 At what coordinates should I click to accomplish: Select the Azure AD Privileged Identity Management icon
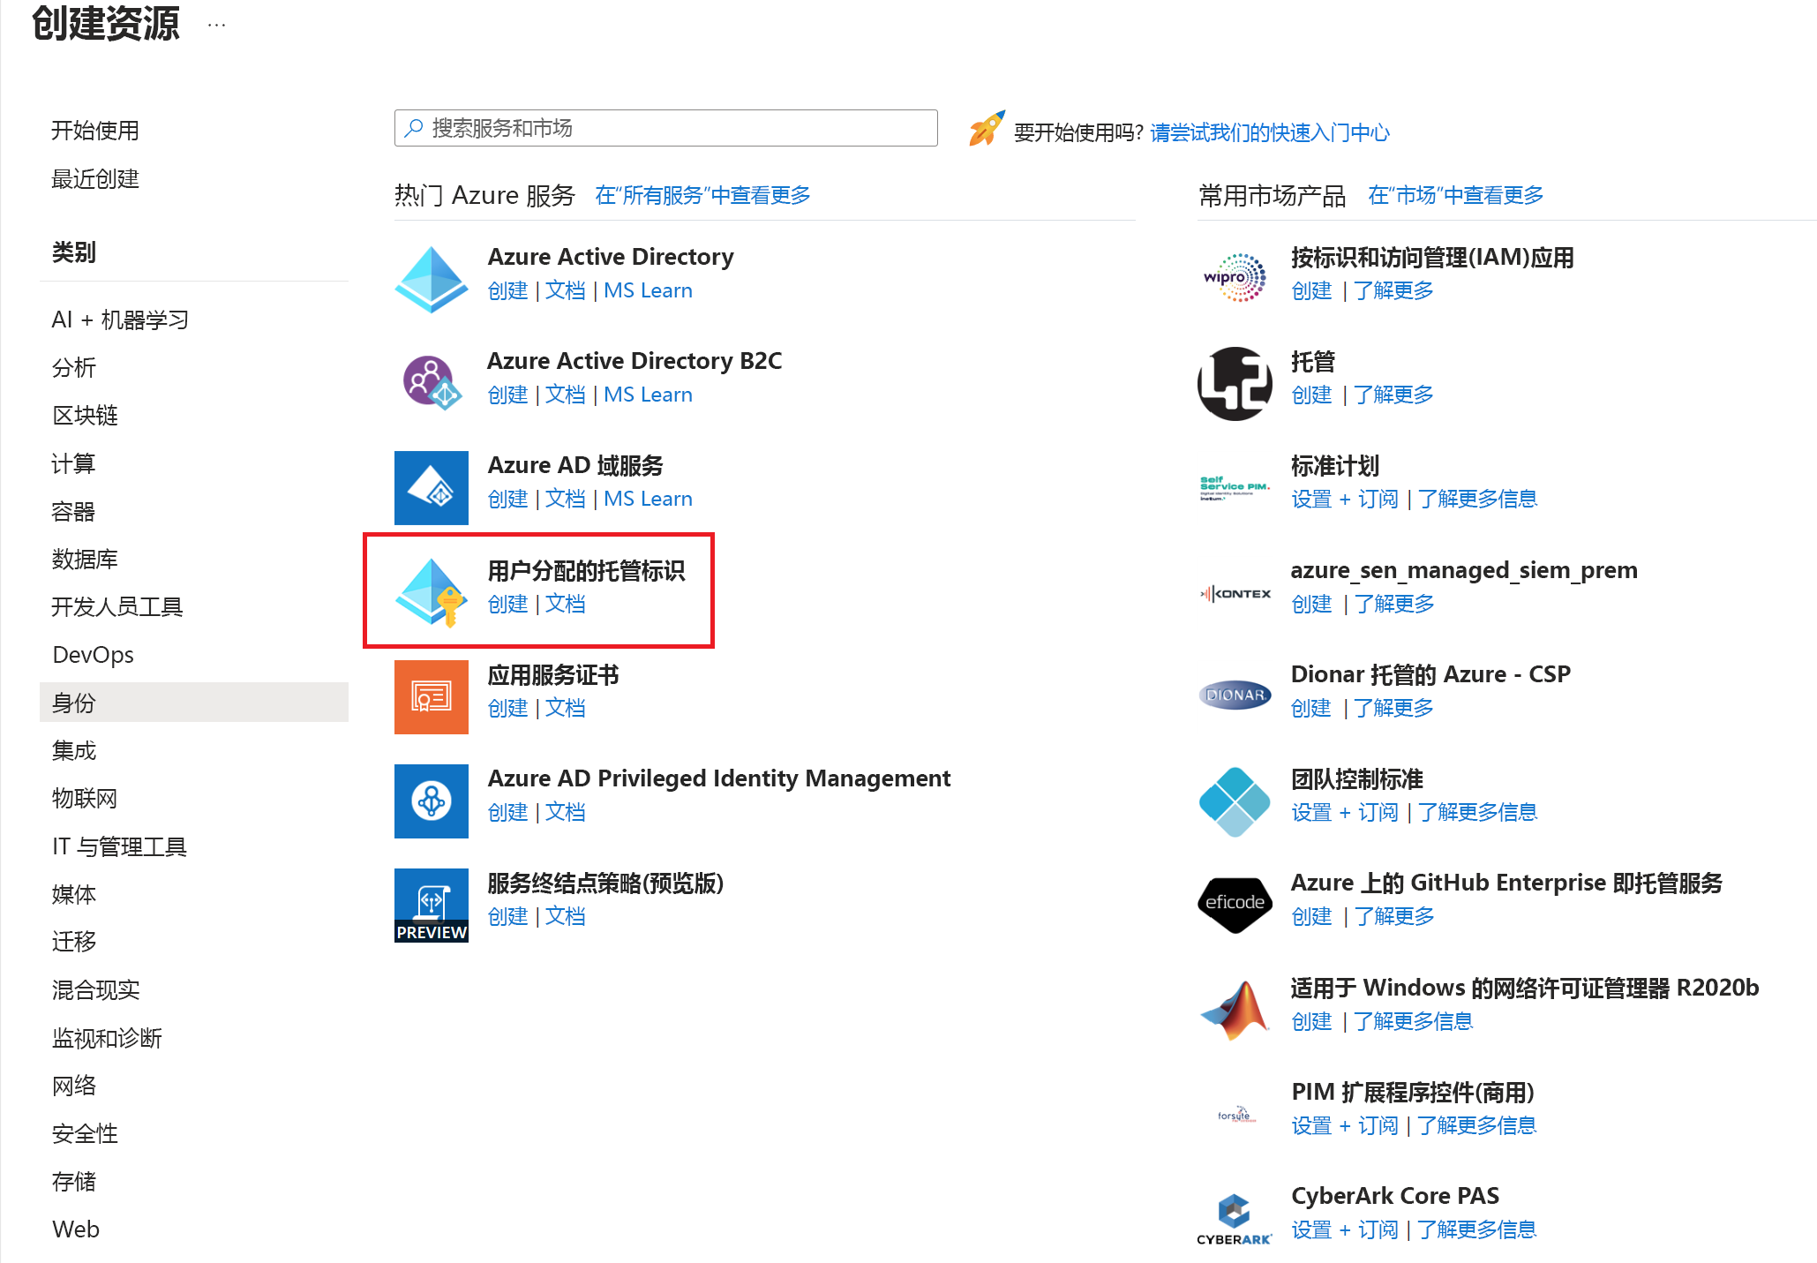(x=431, y=801)
